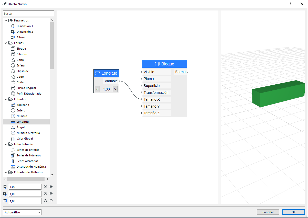The image size is (308, 218).
Task: Increase the second dimension value with plus
Action: tap(51, 194)
